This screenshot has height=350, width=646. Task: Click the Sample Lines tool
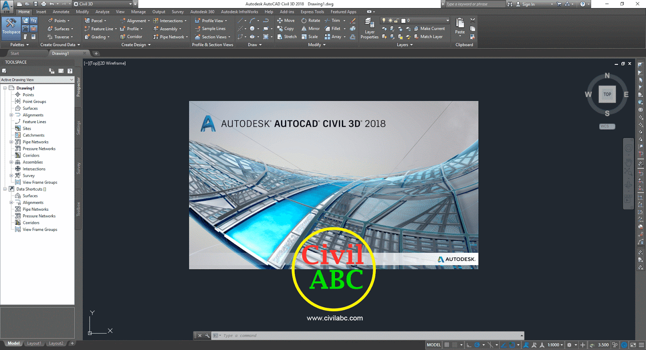click(210, 29)
